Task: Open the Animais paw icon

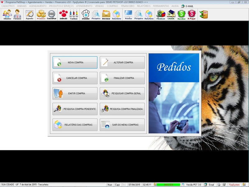Action: pyautogui.click(x=63, y=14)
